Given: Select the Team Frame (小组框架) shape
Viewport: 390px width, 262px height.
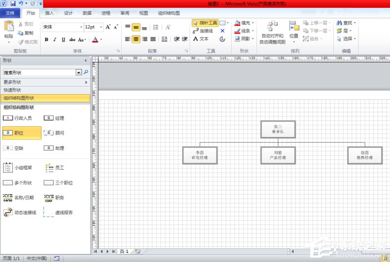Looking at the screenshot, I should 17,168.
